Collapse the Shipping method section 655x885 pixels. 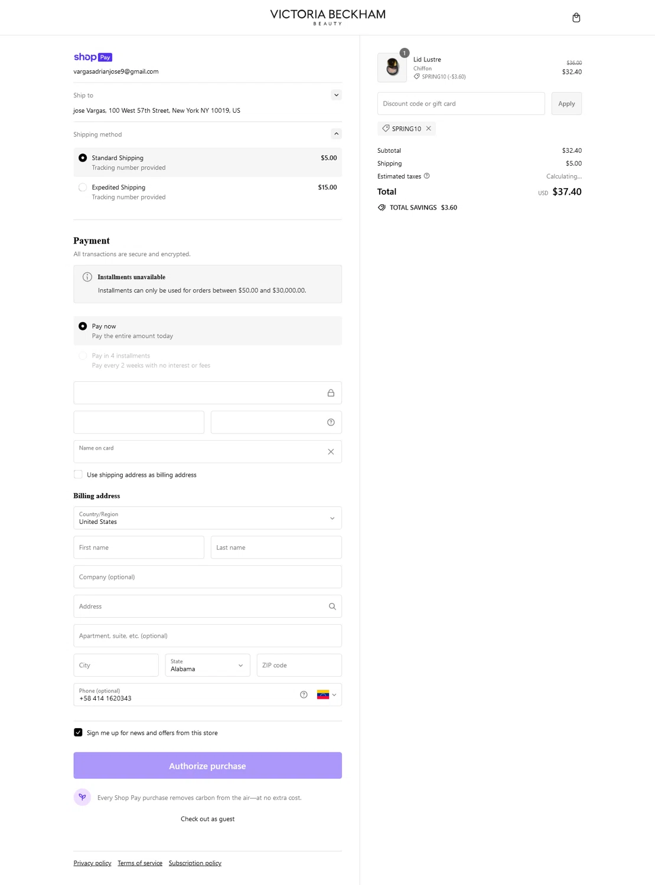click(x=336, y=134)
